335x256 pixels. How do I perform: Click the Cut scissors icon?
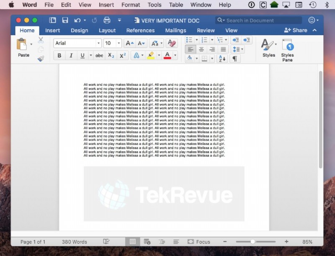pos(41,40)
